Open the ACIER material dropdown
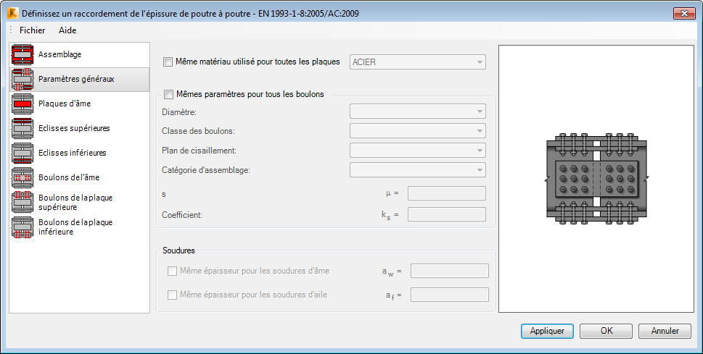The image size is (703, 354). pyautogui.click(x=418, y=62)
